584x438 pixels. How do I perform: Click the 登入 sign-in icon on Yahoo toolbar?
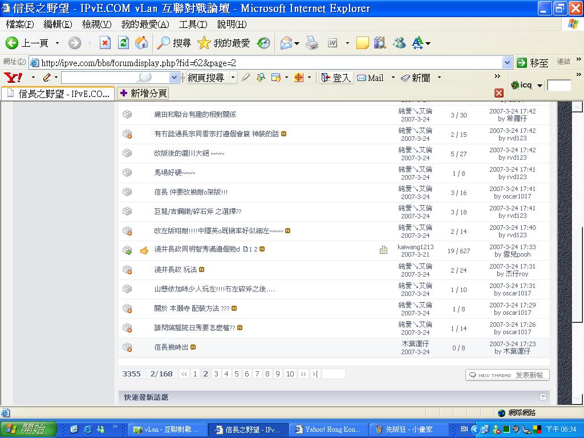326,78
